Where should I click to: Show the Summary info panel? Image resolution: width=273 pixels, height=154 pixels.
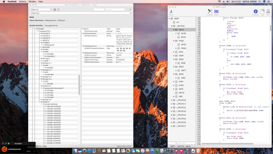click(256, 12)
